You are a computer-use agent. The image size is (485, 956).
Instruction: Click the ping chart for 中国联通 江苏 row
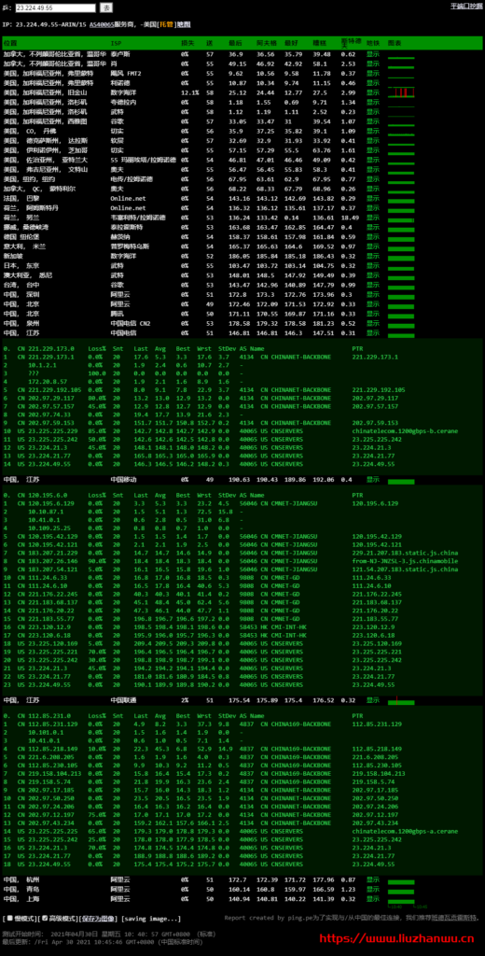pos(401,700)
